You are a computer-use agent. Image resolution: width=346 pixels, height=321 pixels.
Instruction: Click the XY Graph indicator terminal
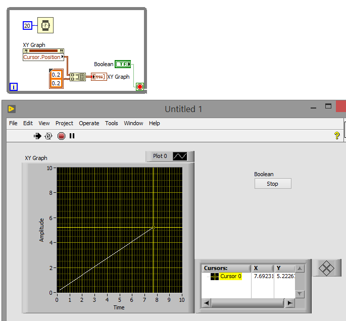(x=99, y=77)
